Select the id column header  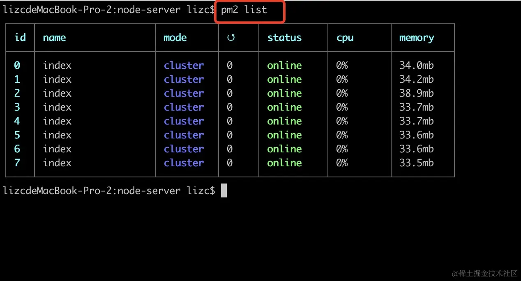(20, 37)
